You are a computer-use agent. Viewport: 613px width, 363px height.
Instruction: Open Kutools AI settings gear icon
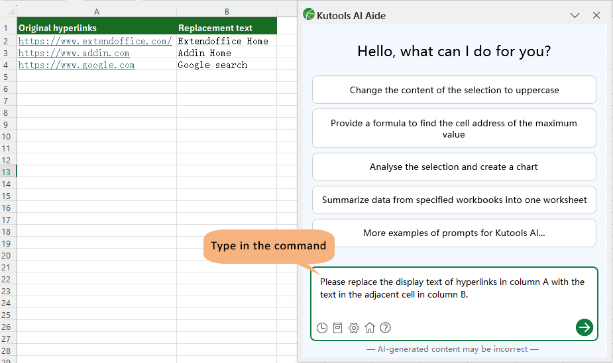pos(354,327)
